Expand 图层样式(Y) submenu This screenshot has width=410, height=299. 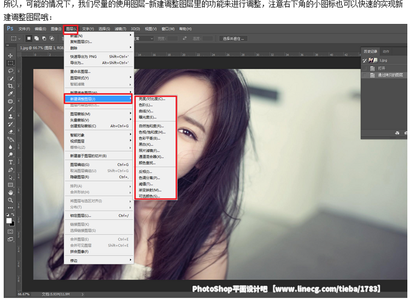point(98,78)
